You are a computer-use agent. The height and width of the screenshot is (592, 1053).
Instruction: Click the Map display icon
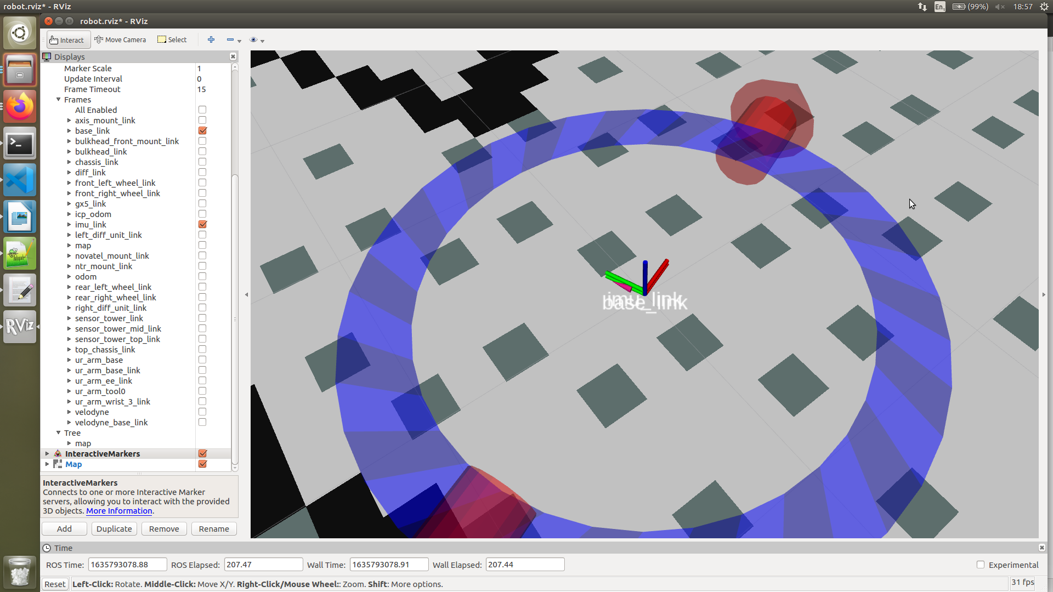click(58, 464)
